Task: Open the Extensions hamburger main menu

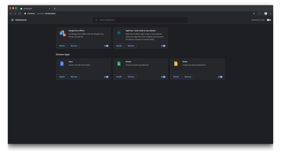Action: tap(12, 20)
